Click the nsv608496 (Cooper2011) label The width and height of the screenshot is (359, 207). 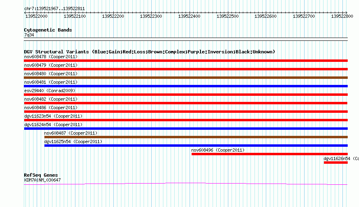click(x=218, y=150)
